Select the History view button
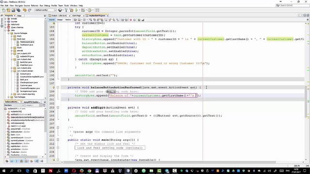Image resolution: width=310 pixels, height=174 pixels. point(68,20)
